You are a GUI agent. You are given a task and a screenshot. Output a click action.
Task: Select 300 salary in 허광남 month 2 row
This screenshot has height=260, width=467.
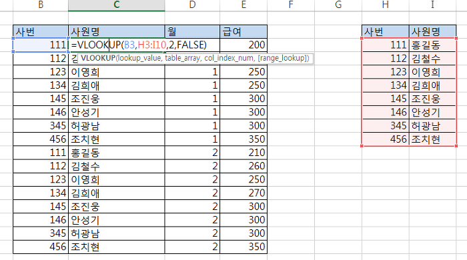coord(244,233)
